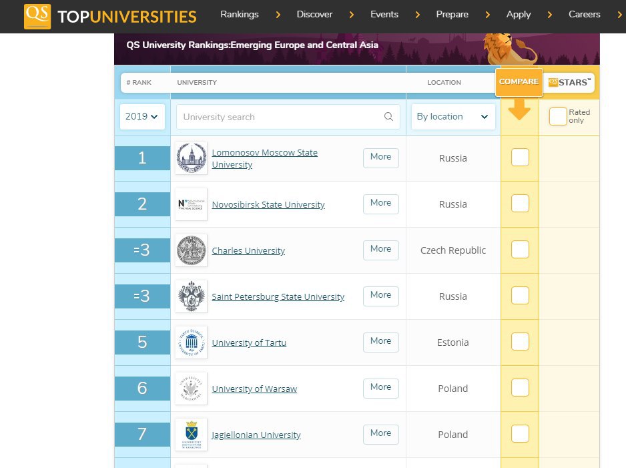Expand arrow next to Apply menu

[550, 15]
